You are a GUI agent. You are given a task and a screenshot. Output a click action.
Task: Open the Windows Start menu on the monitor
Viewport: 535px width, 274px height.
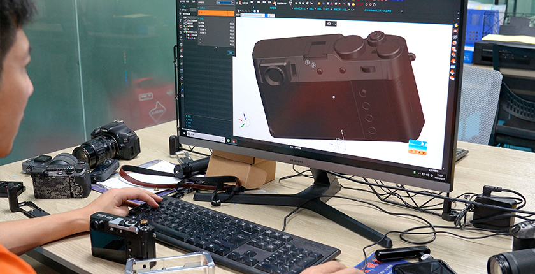(x=184, y=133)
